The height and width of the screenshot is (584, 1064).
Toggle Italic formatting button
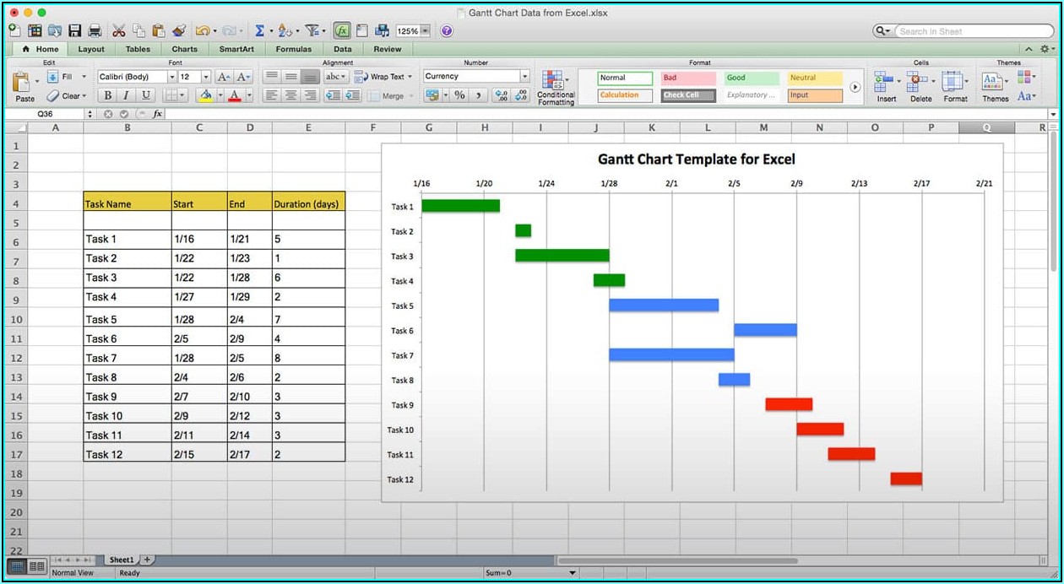click(127, 95)
